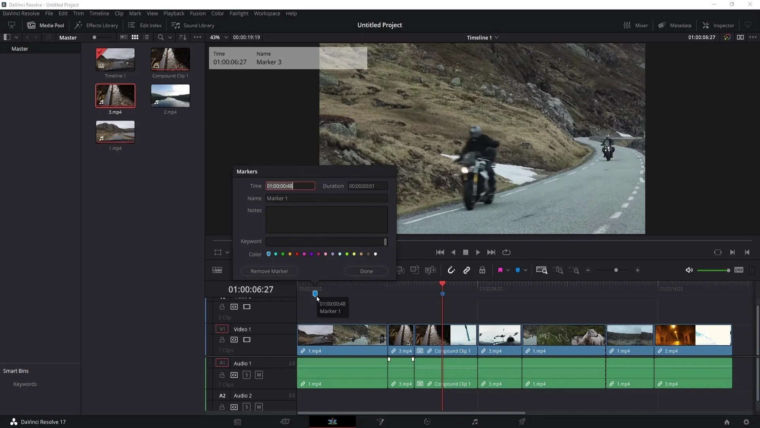This screenshot has width=760, height=428.
Task: Click full extent zoom icon
Action: [x=541, y=270]
